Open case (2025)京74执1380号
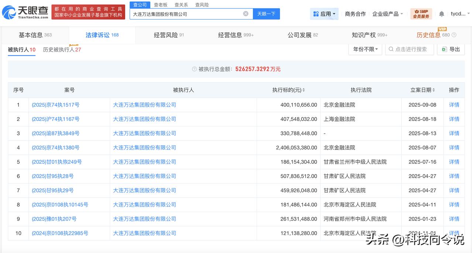Image resolution: width=472 pixels, height=253 pixels. [55, 148]
